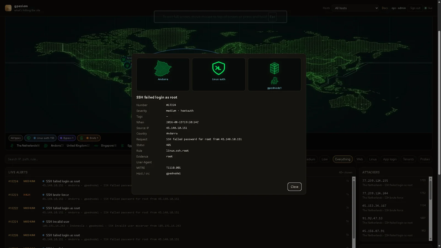The image size is (441, 248).
Task: Toggle the All types filter chip
Action: (16, 138)
